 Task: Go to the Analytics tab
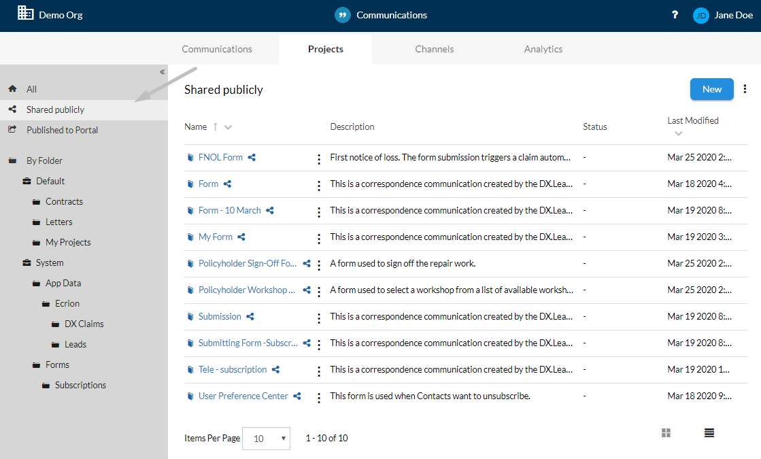[x=543, y=49]
